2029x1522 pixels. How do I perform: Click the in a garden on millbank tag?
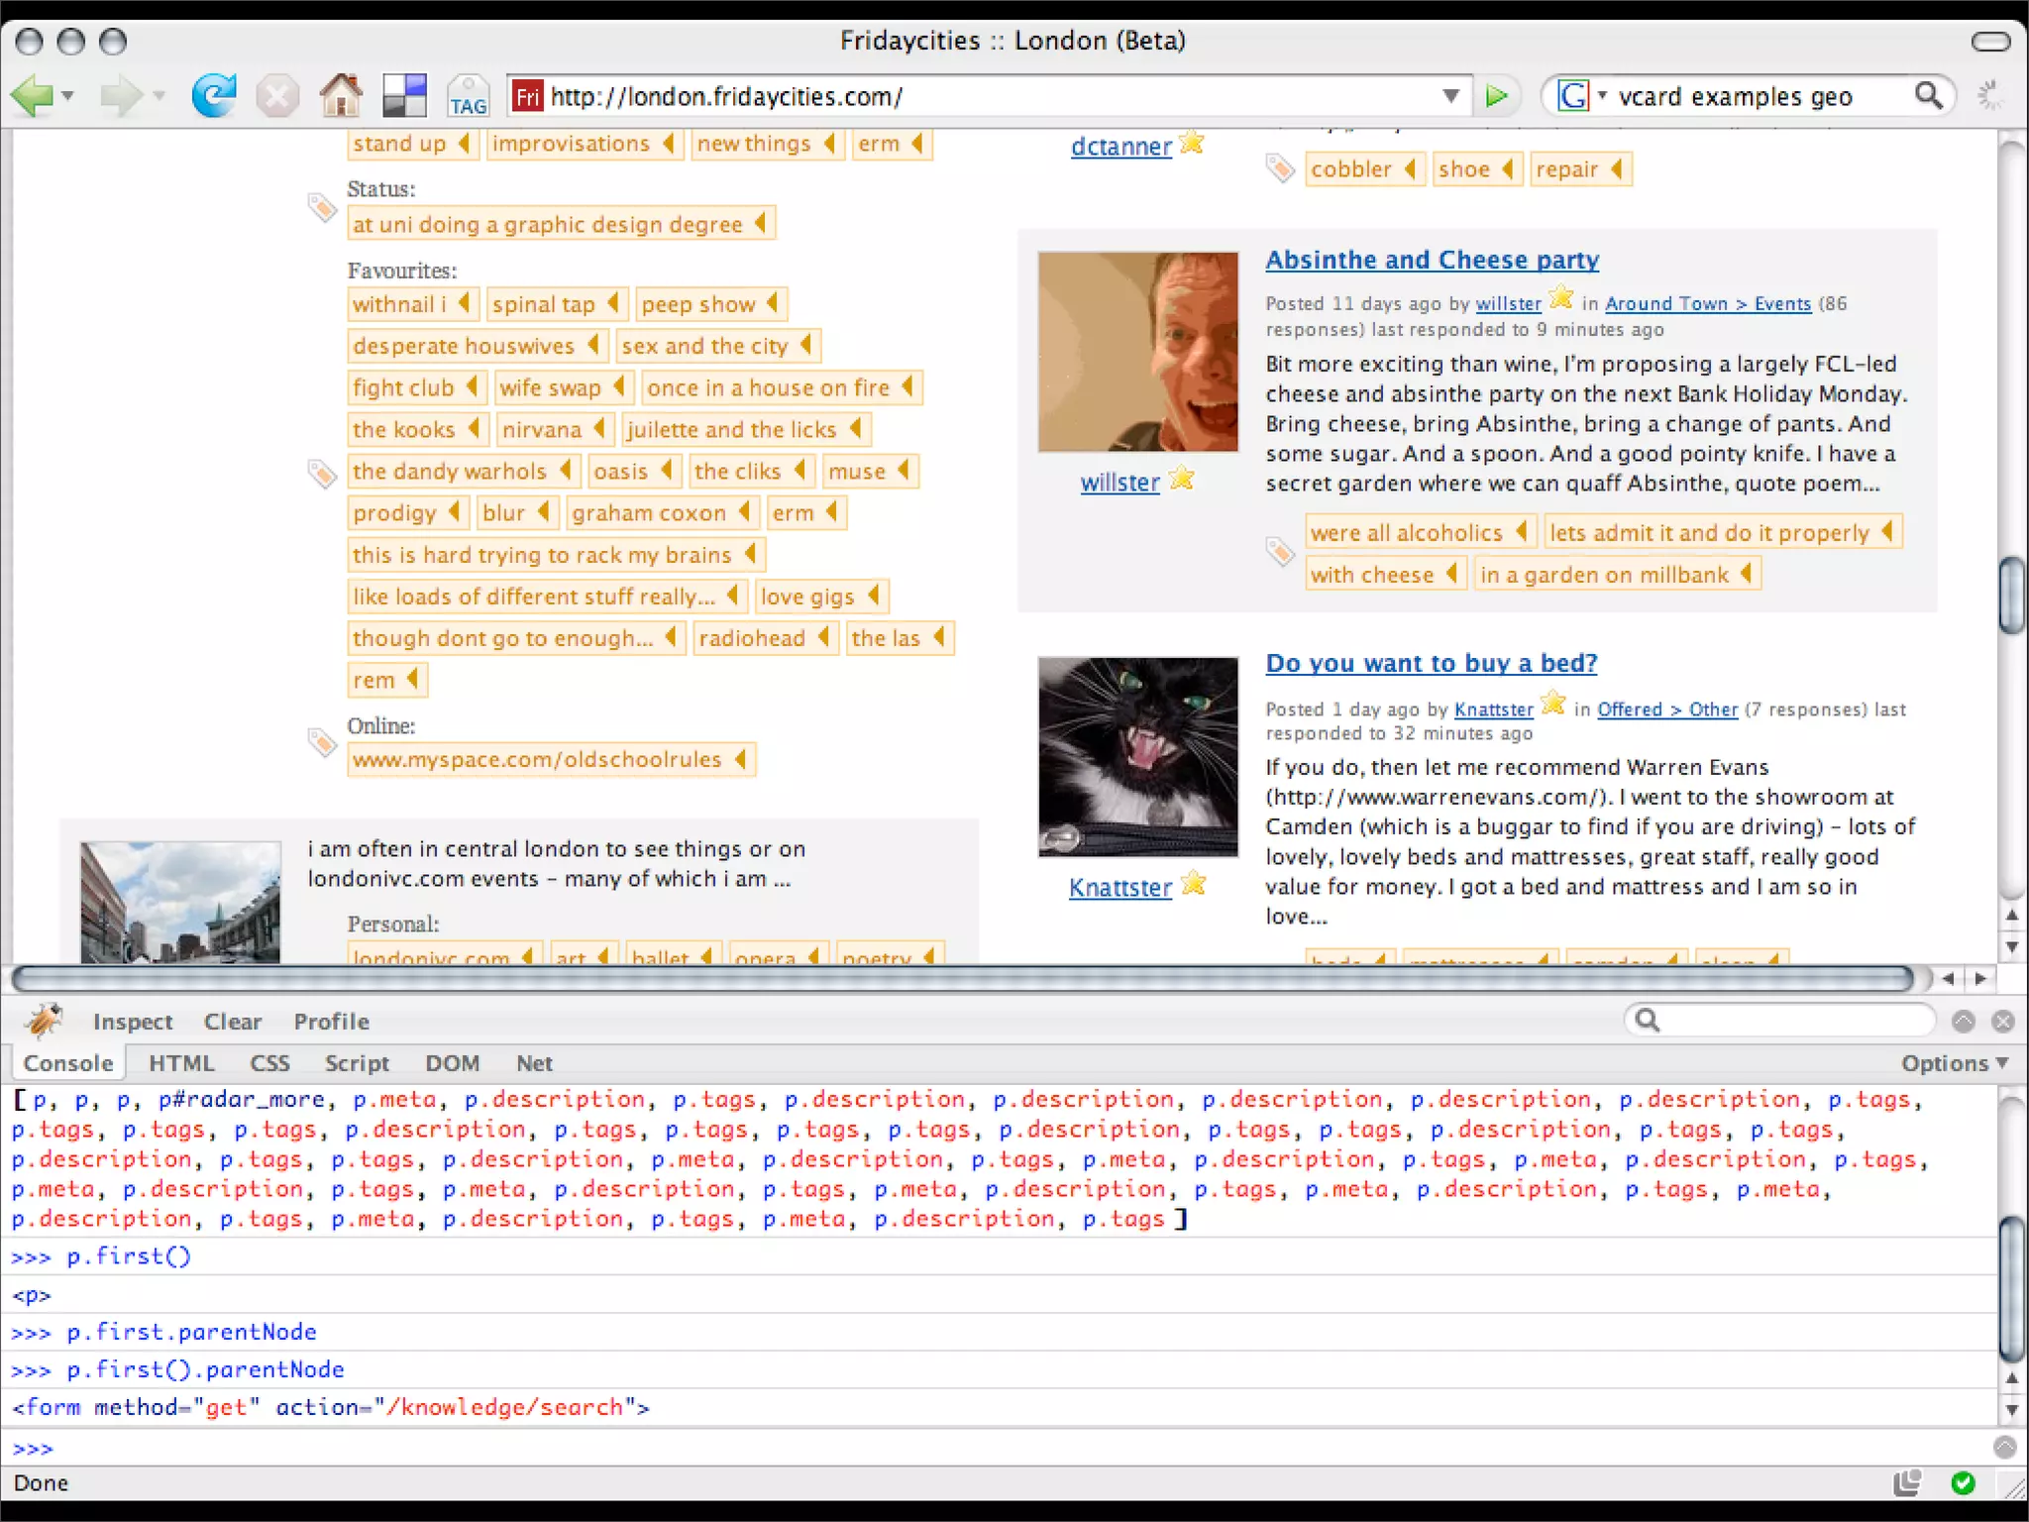1617,575
